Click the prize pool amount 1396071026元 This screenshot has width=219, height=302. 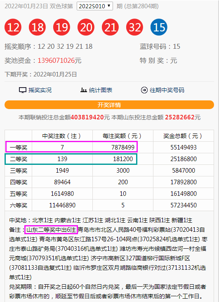click(59, 60)
